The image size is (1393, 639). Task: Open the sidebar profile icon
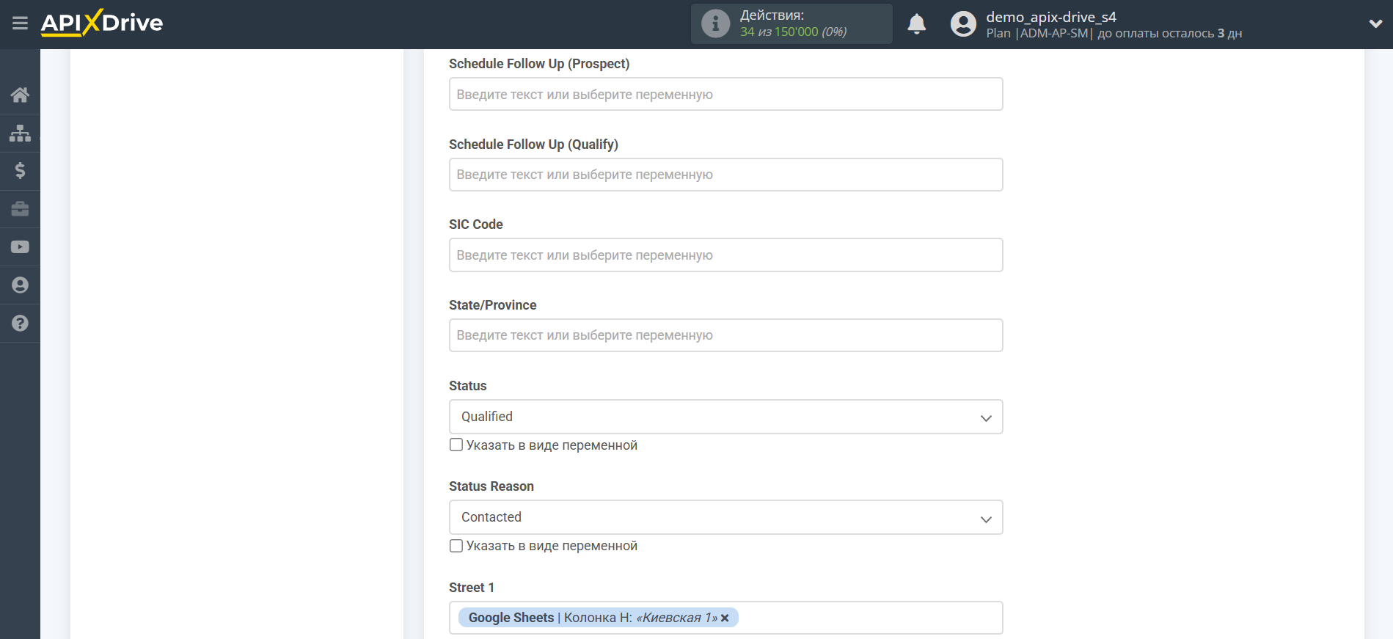click(x=20, y=285)
